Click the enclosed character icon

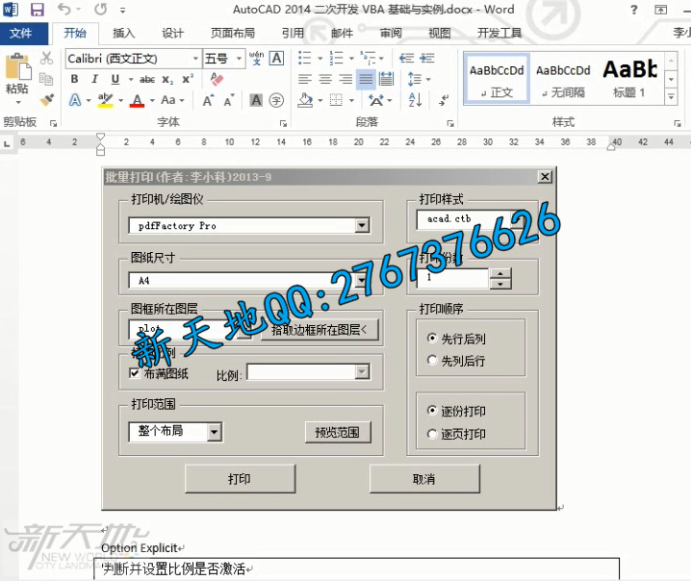click(x=276, y=100)
